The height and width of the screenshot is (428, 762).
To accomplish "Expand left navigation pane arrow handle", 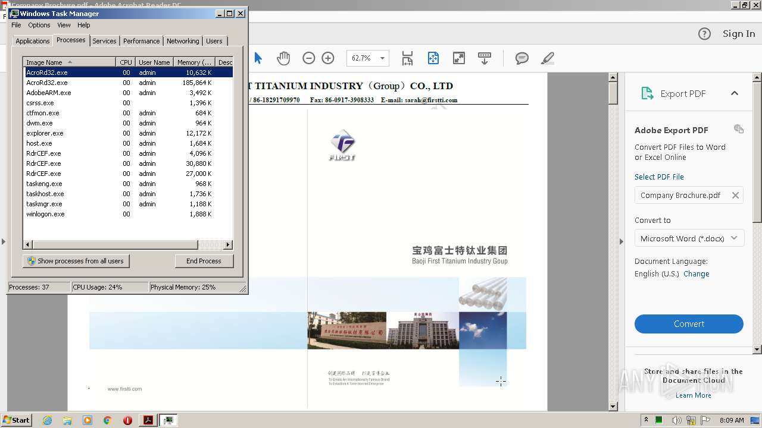I will tap(3, 241).
